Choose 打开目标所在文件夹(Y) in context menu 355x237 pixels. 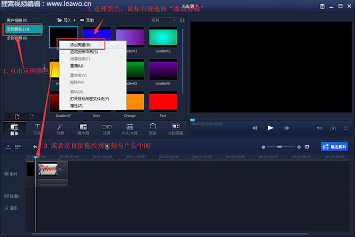click(x=92, y=99)
